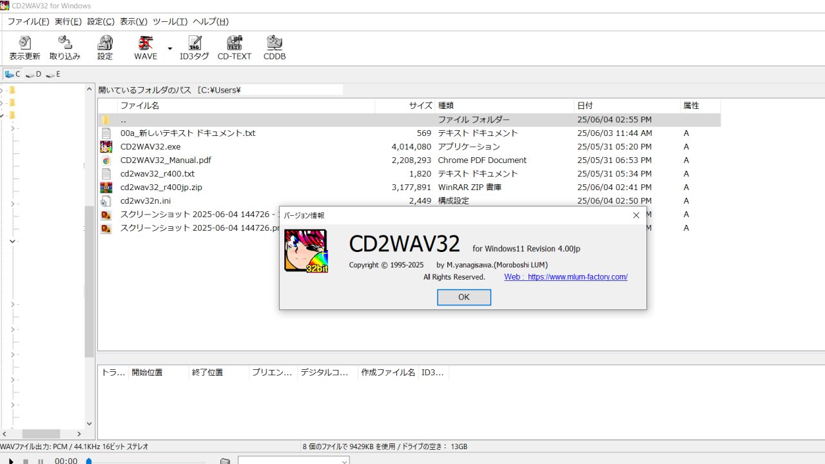825x464 pixels.
Task: Open the ツール(T) menu
Action: click(170, 21)
